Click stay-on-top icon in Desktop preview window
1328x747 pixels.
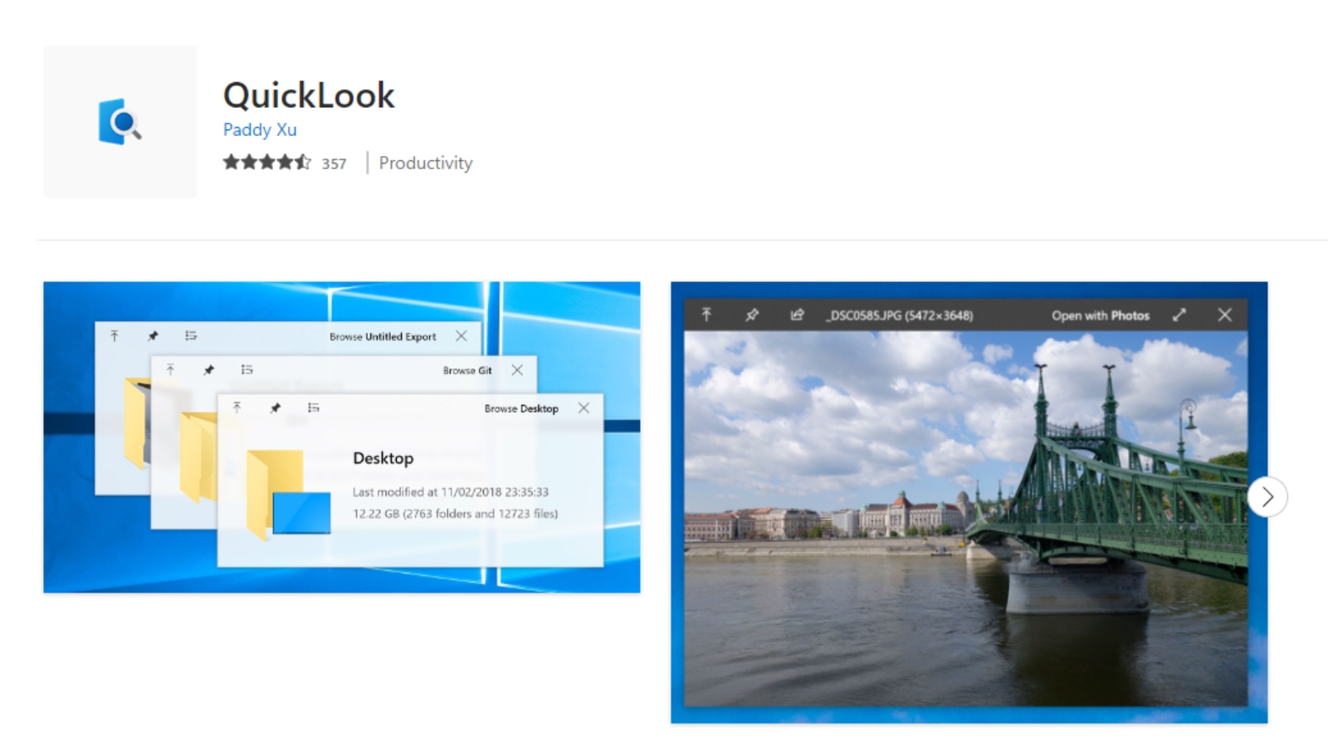click(237, 408)
